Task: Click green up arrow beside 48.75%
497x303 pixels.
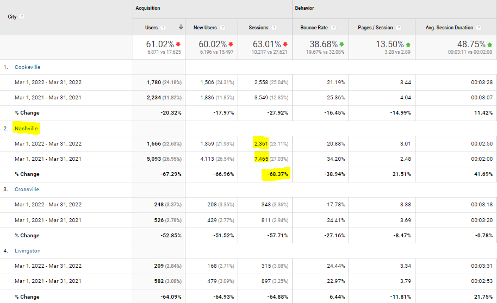Action: [490, 45]
